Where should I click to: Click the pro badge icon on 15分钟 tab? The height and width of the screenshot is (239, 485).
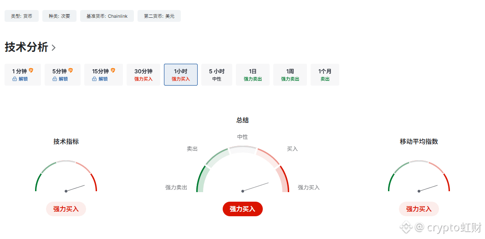click(113, 71)
